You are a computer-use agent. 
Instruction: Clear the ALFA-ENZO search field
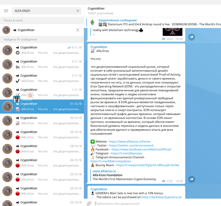(x=78, y=11)
